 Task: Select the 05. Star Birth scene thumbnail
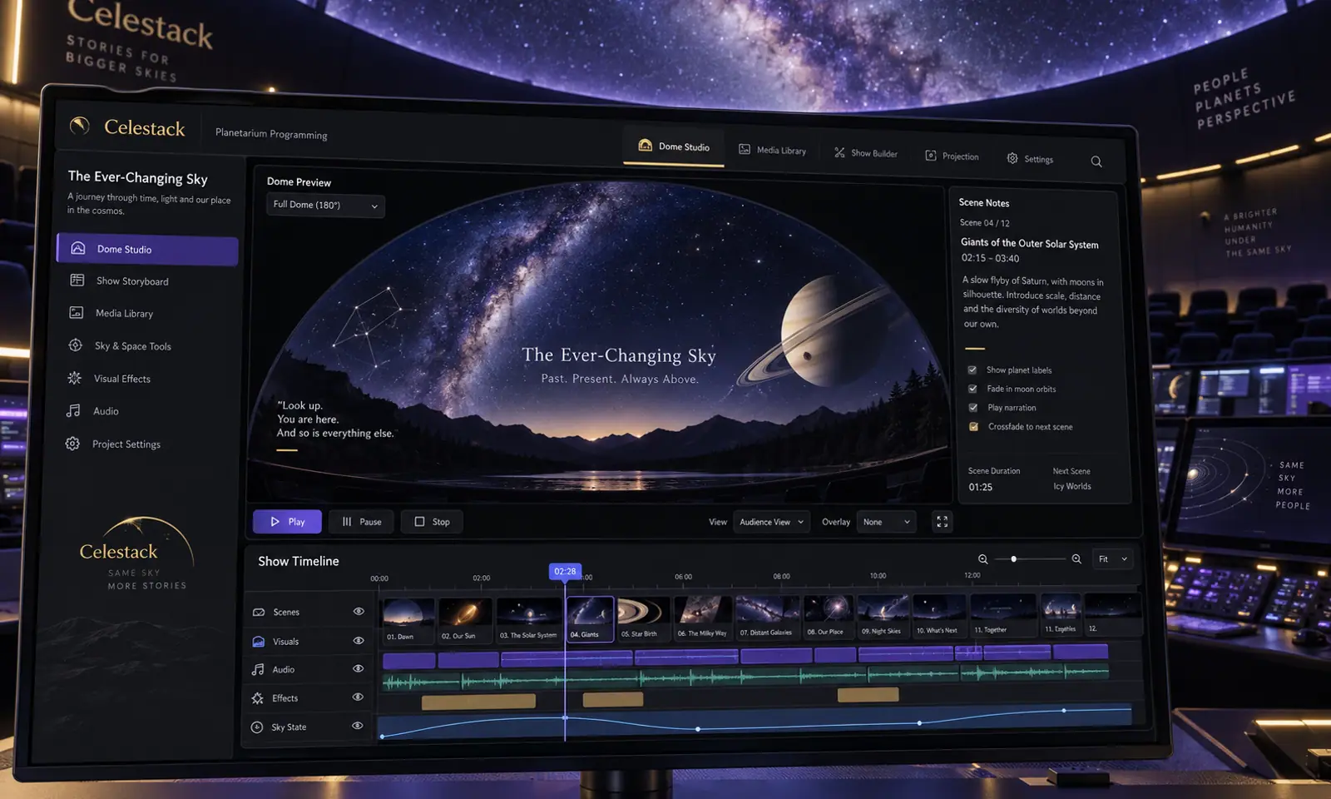(643, 618)
